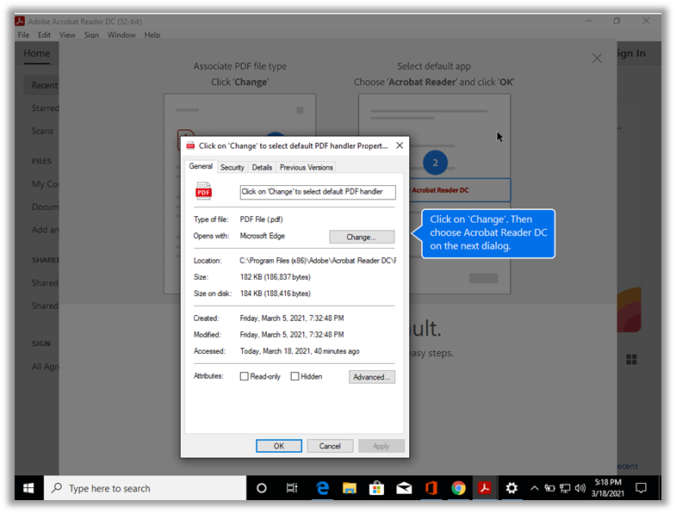Select All Agreements in Acrobat's sidebar

(45, 367)
